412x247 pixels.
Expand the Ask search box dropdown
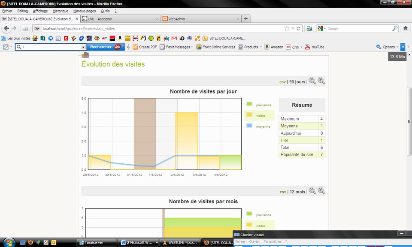click(x=83, y=47)
